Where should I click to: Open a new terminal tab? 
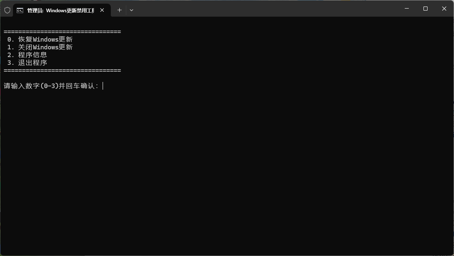tap(119, 10)
